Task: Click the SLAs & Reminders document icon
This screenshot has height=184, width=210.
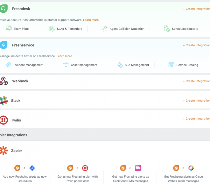Action: 52,29
